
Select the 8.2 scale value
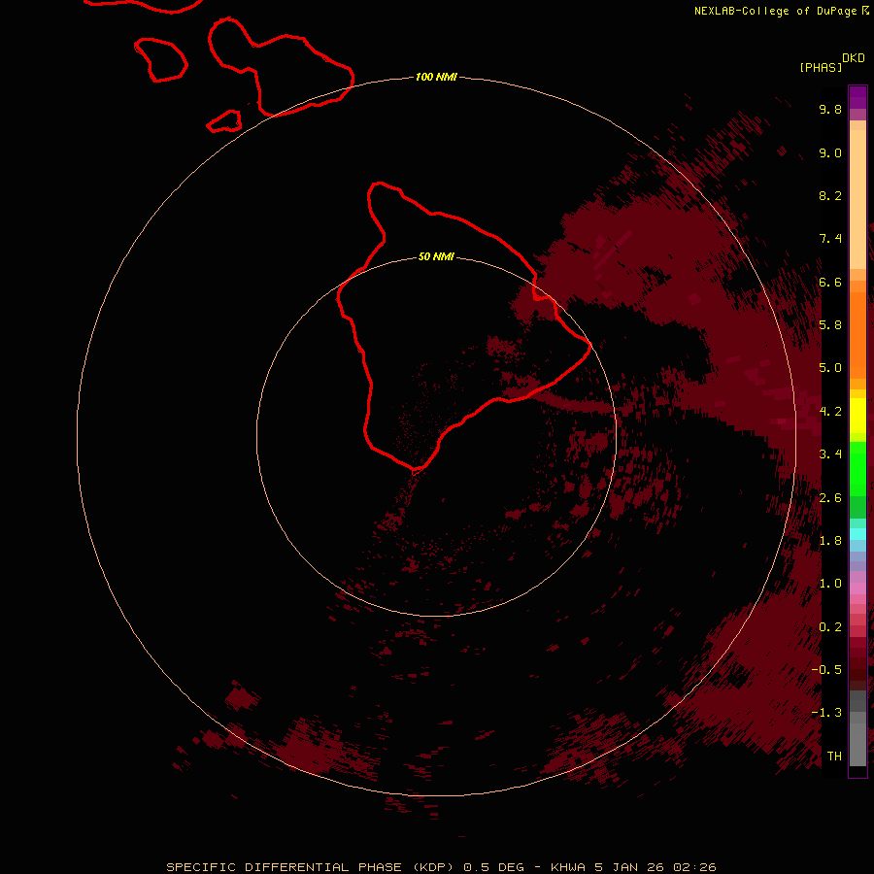830,195
